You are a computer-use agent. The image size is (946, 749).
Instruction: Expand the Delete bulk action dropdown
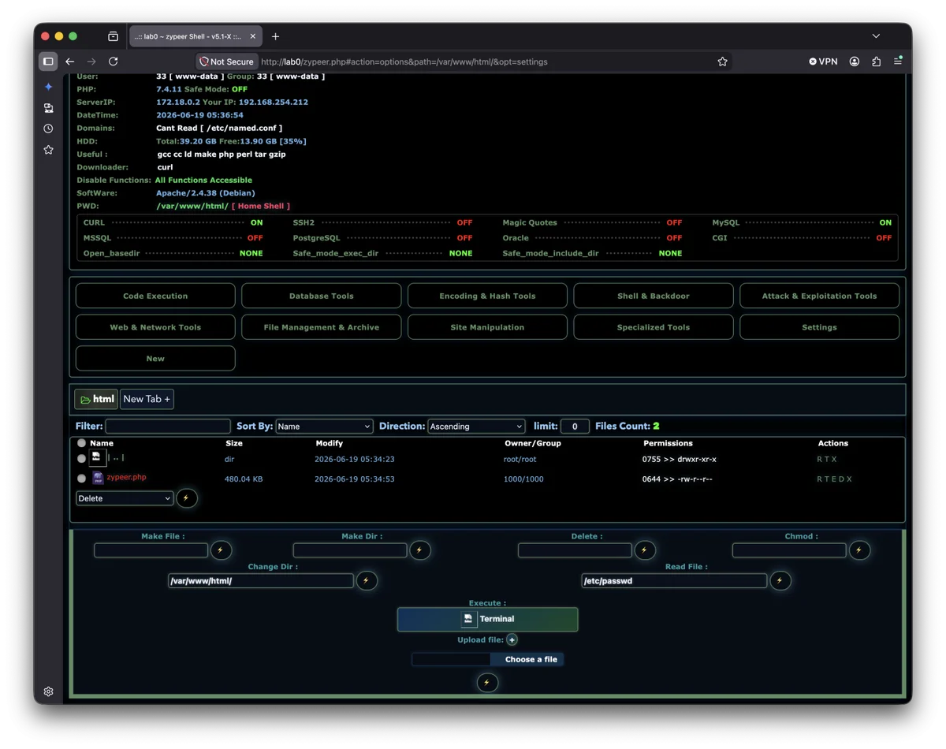(x=125, y=498)
